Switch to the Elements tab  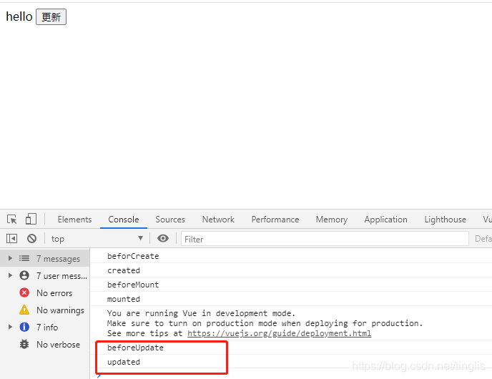pyautogui.click(x=74, y=220)
